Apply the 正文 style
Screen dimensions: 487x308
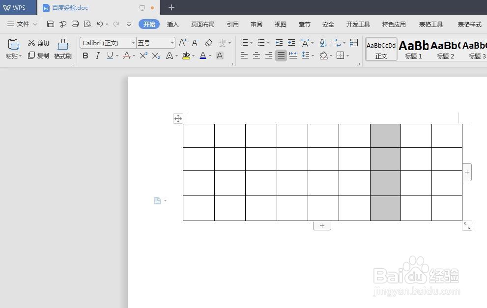coord(381,50)
